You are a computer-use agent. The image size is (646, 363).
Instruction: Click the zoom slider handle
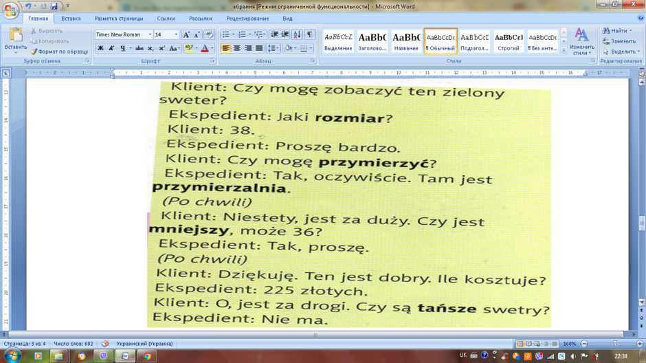click(614, 344)
